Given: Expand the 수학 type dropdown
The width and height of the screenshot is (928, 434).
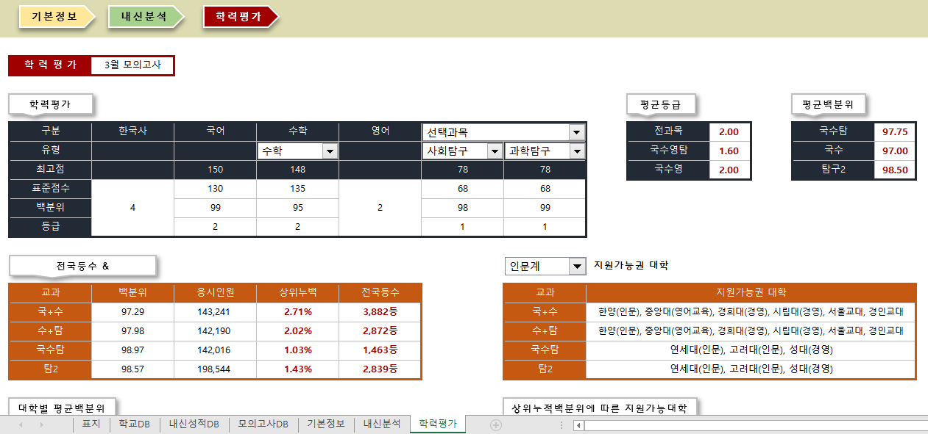Looking at the screenshot, I should [330, 151].
